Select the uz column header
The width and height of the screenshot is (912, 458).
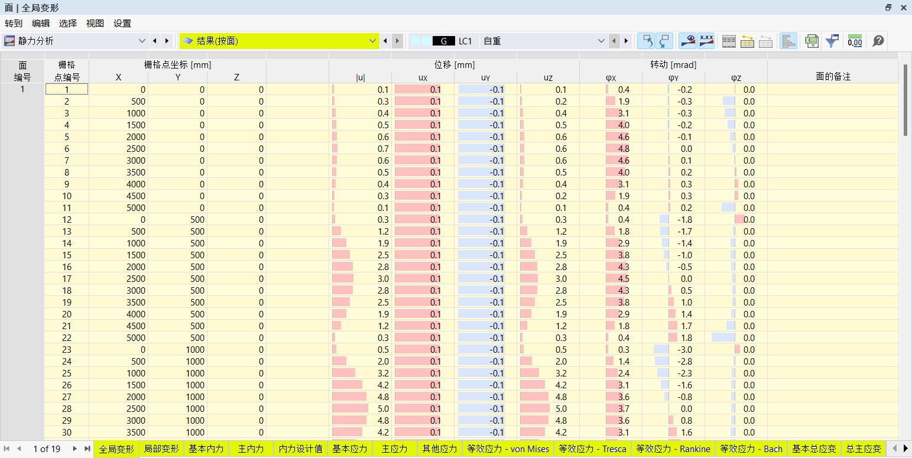click(x=548, y=77)
